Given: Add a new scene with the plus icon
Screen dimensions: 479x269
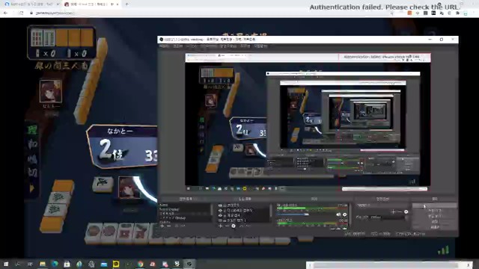Looking at the screenshot, I should [162, 226].
